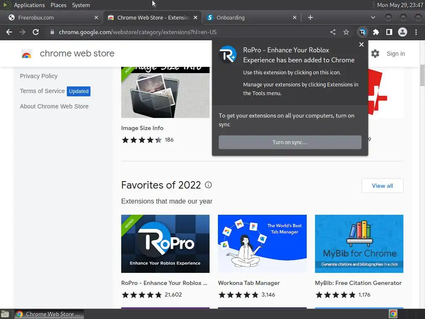Screen dimensions: 425x319
Task: Click the Favorites of 2022 heading
Action: pos(161,185)
